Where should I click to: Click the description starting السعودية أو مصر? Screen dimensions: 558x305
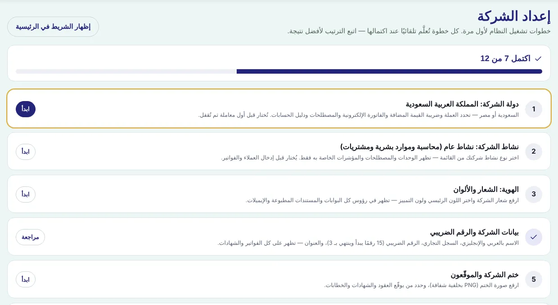(359, 115)
